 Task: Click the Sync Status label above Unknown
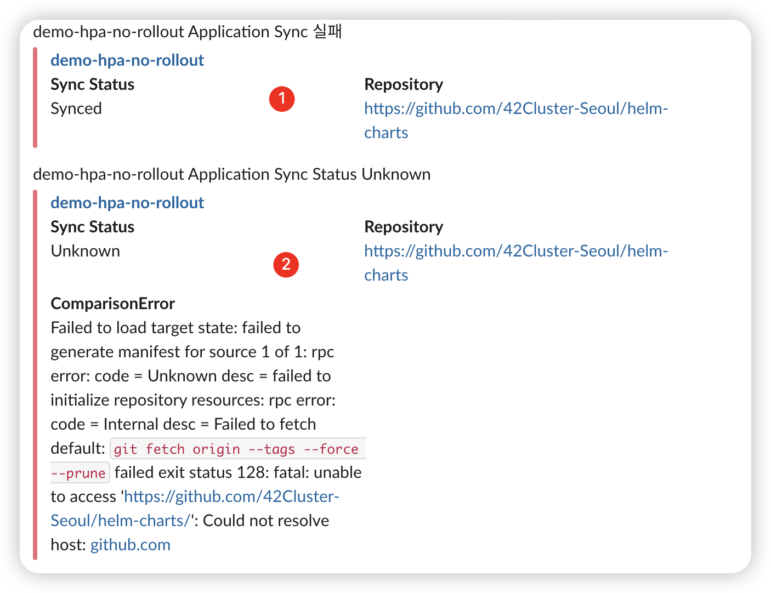(x=92, y=227)
